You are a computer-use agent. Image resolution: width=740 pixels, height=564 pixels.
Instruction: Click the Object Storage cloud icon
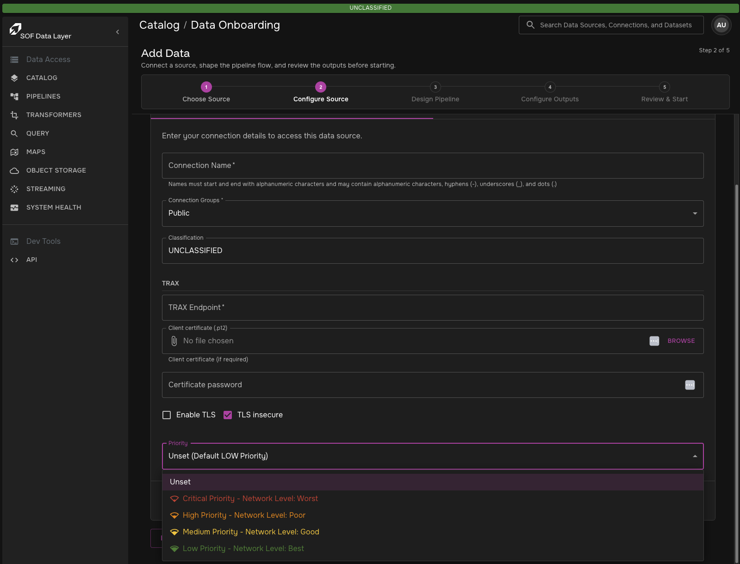click(x=14, y=170)
